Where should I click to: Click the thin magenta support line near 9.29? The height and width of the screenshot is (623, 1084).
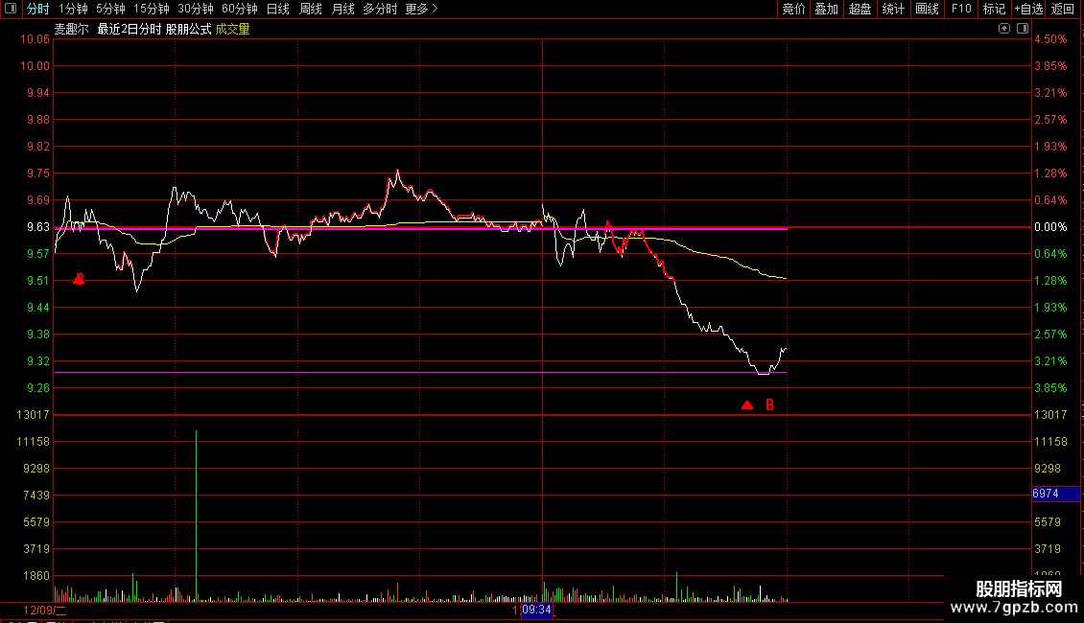[420, 372]
